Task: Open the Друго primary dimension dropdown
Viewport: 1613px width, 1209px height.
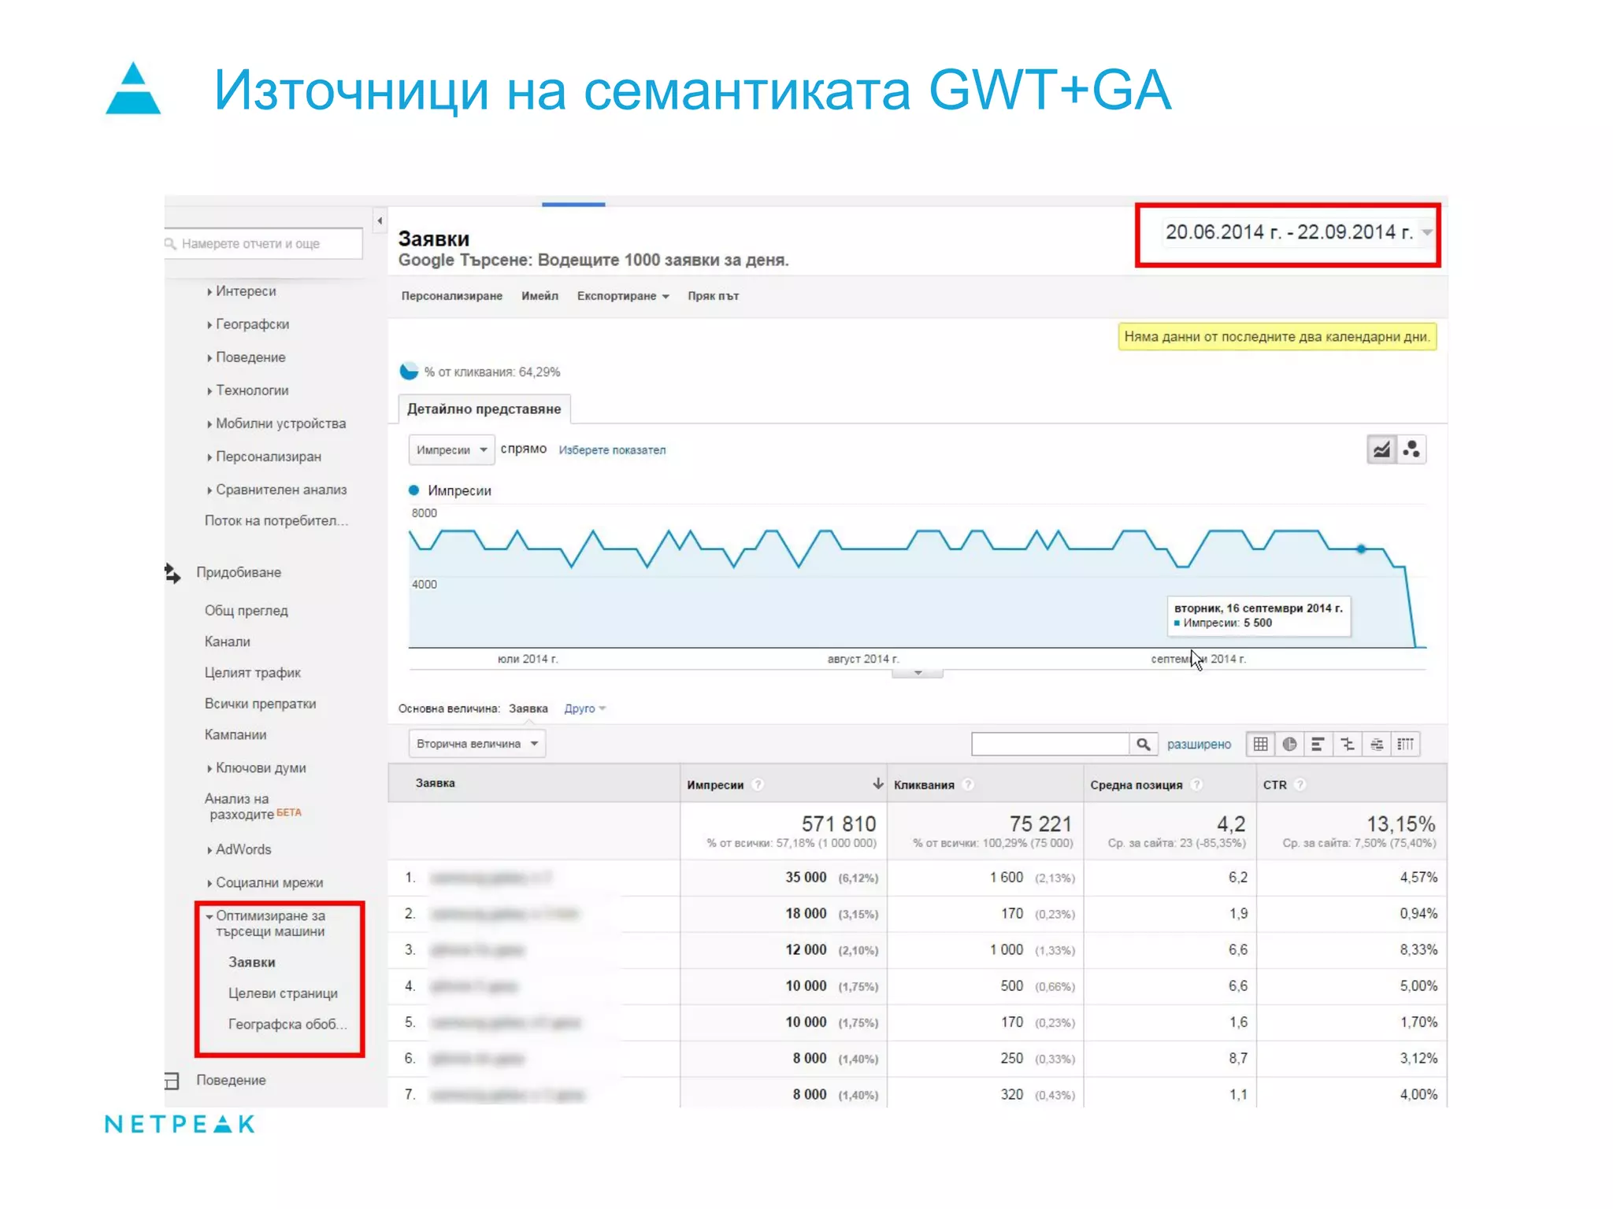Action: [x=584, y=708]
